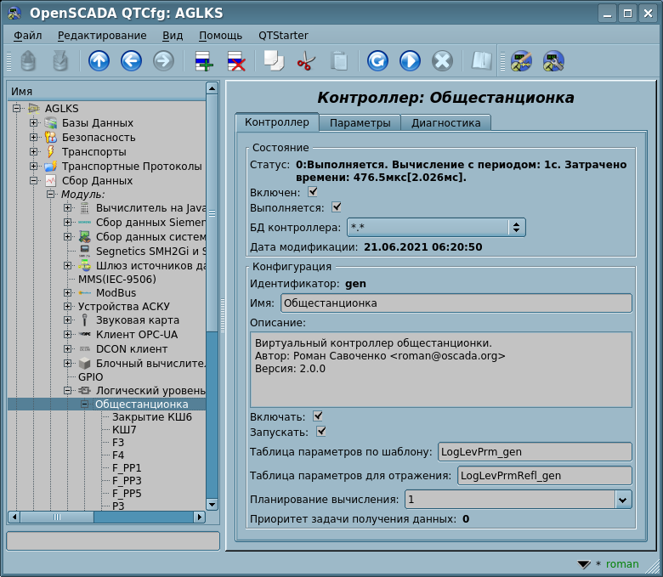
Task: Click the status bar down-arrow icon near roman
Action: 584,564
